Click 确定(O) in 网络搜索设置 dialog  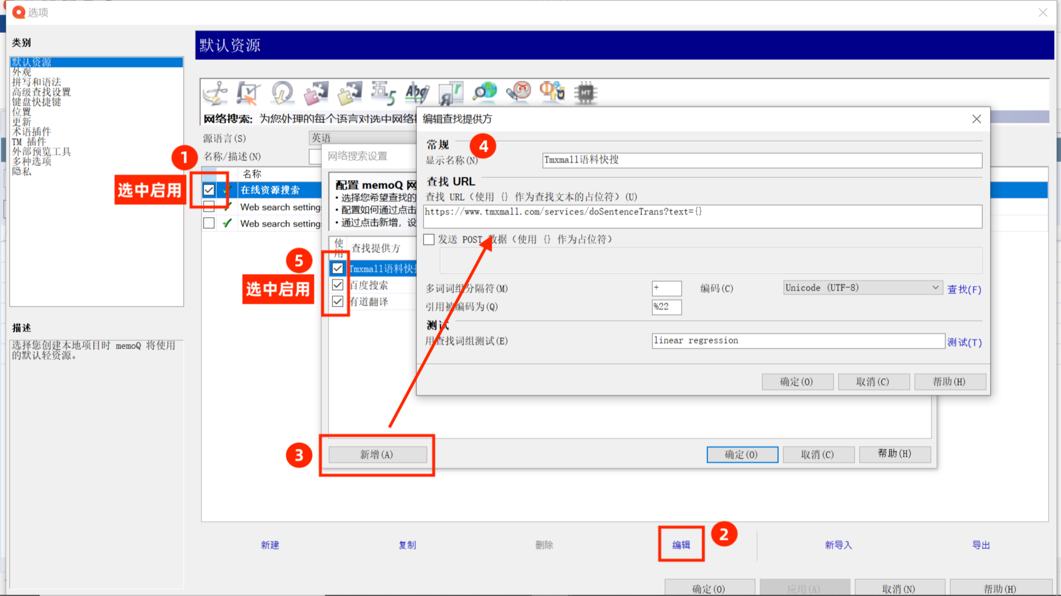point(742,455)
